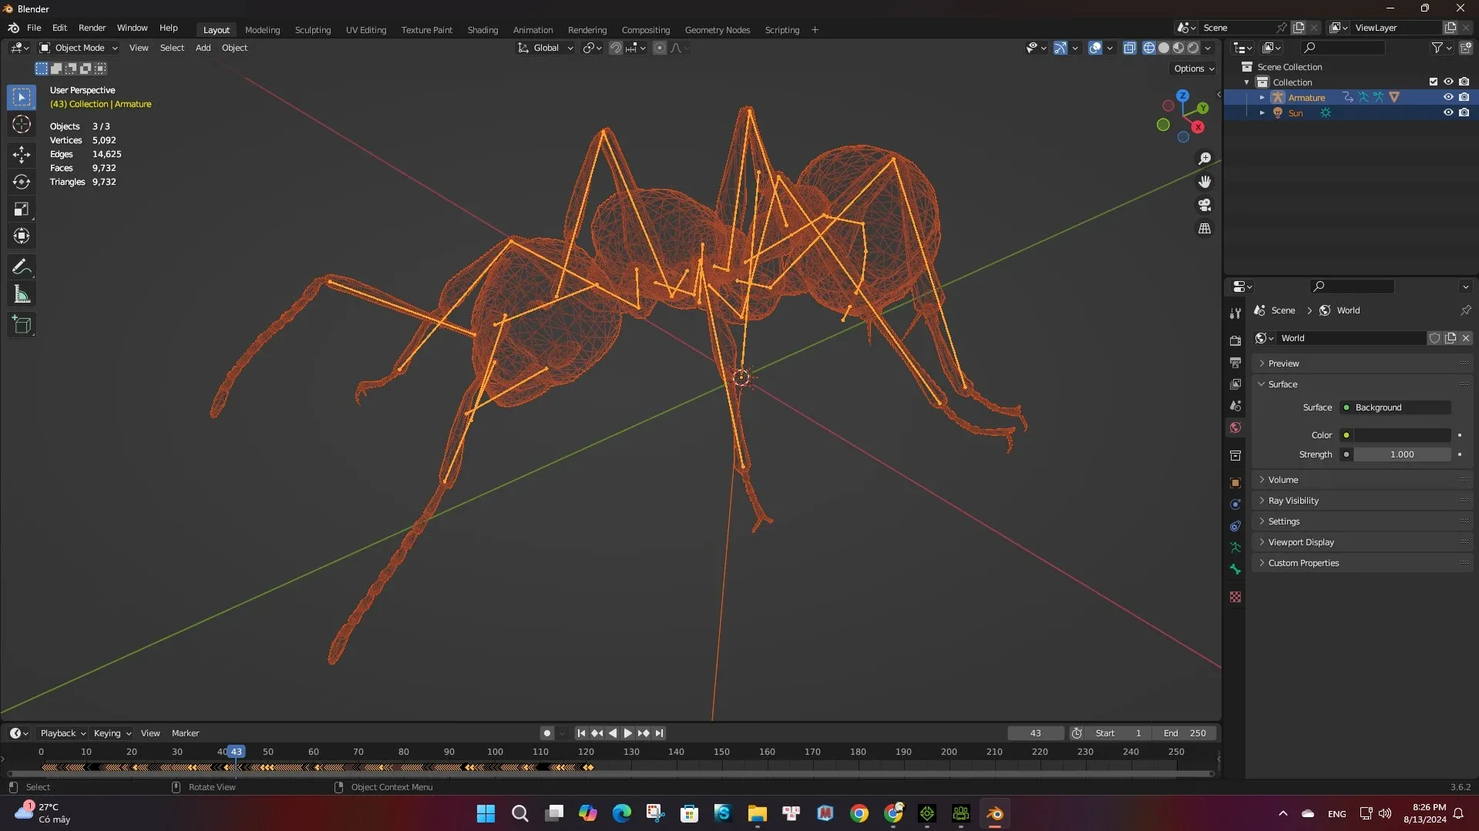Choose the Annotate tool
The height and width of the screenshot is (831, 1479).
[22, 267]
